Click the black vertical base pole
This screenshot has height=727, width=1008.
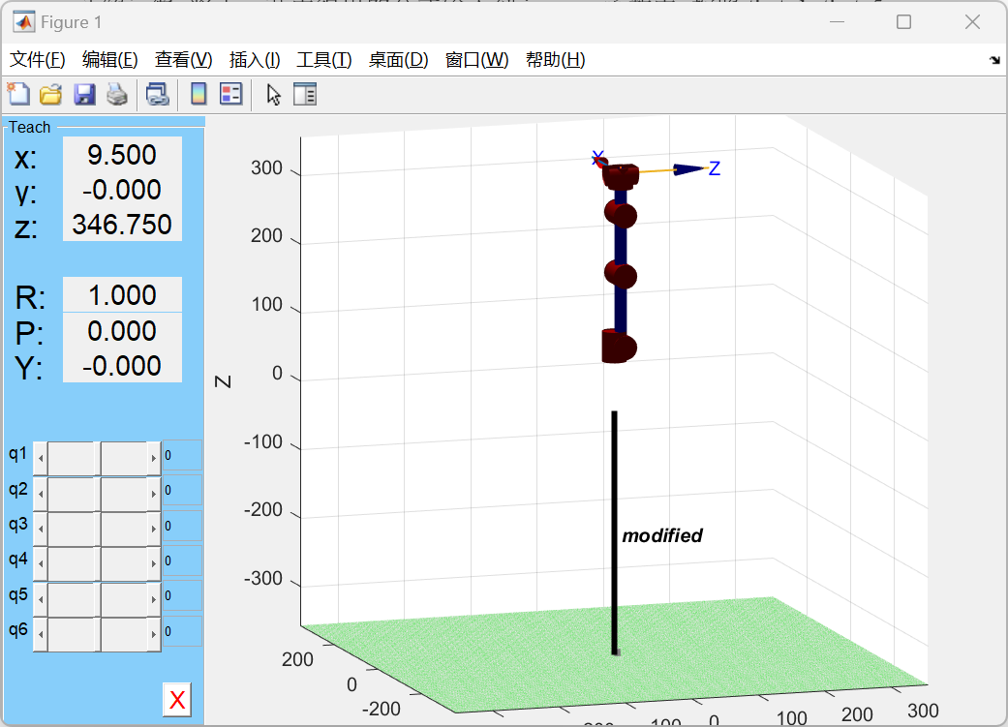coord(615,532)
